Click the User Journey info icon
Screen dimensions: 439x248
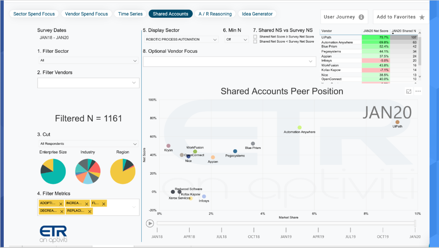[x=361, y=17]
